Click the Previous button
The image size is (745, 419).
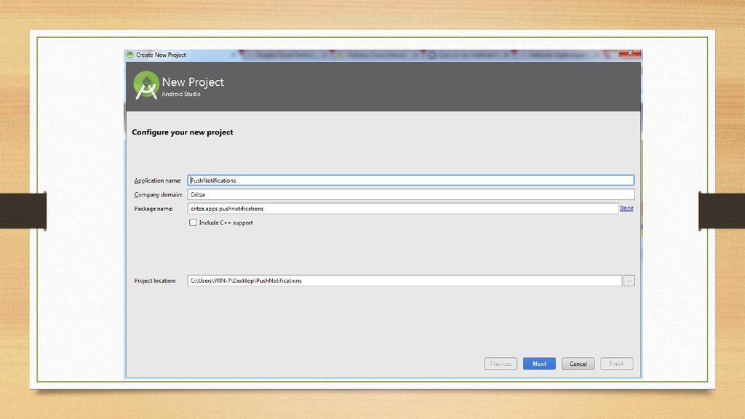[501, 364]
